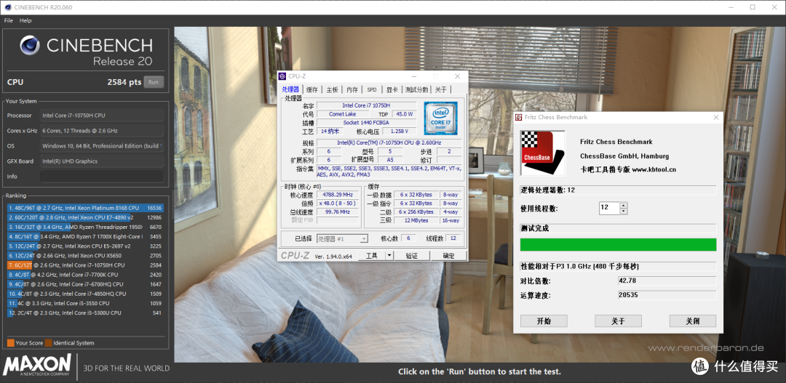Screen dimensions: 786x383
Task: Click the thread count field showing 12
Action: pos(609,209)
